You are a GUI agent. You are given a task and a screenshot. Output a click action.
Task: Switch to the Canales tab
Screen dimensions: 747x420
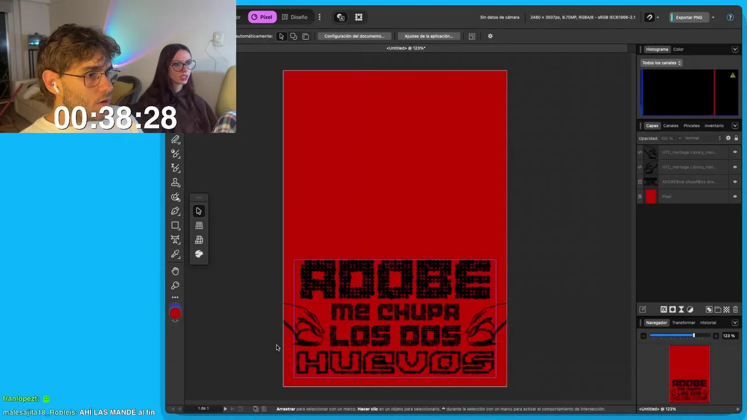point(671,126)
